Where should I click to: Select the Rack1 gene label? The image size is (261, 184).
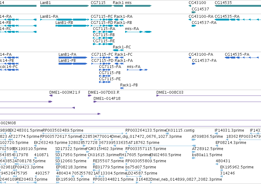click(118, 3)
